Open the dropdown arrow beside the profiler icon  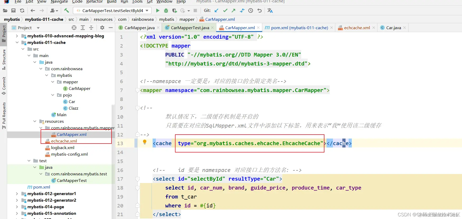189,11
